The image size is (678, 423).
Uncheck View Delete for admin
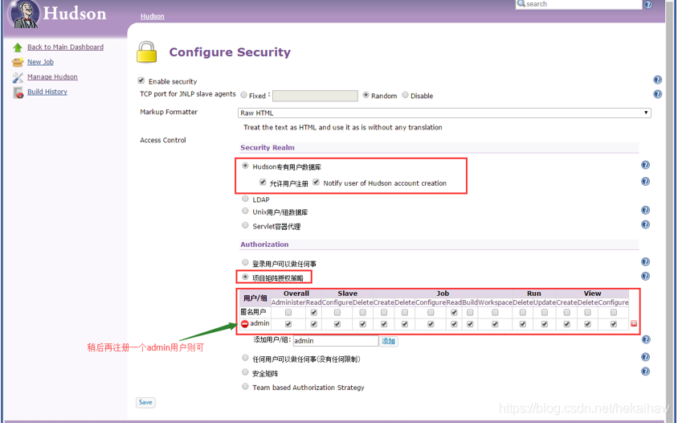pyautogui.click(x=588, y=324)
